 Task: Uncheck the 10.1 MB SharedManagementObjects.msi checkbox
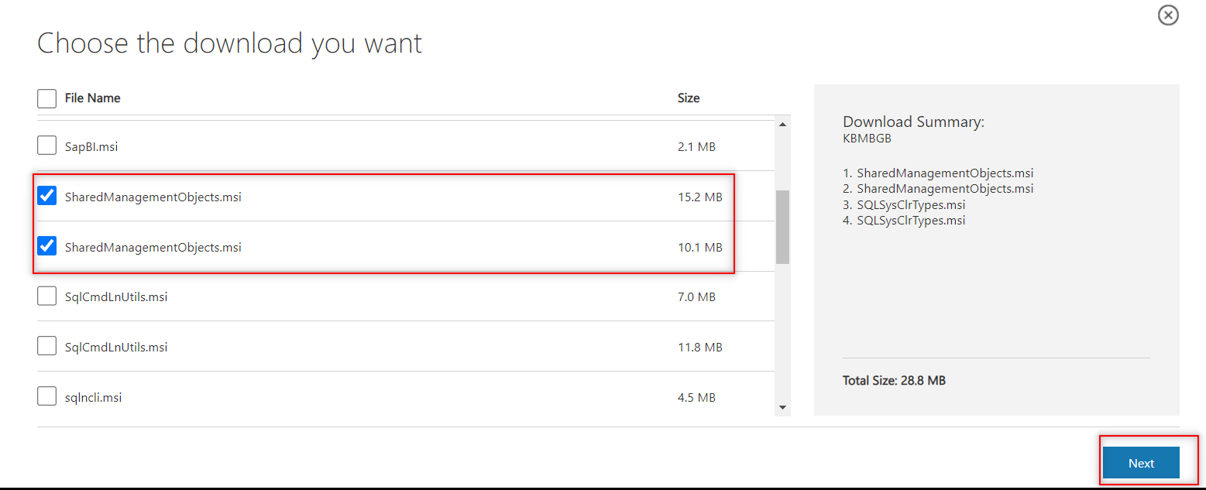coord(47,246)
